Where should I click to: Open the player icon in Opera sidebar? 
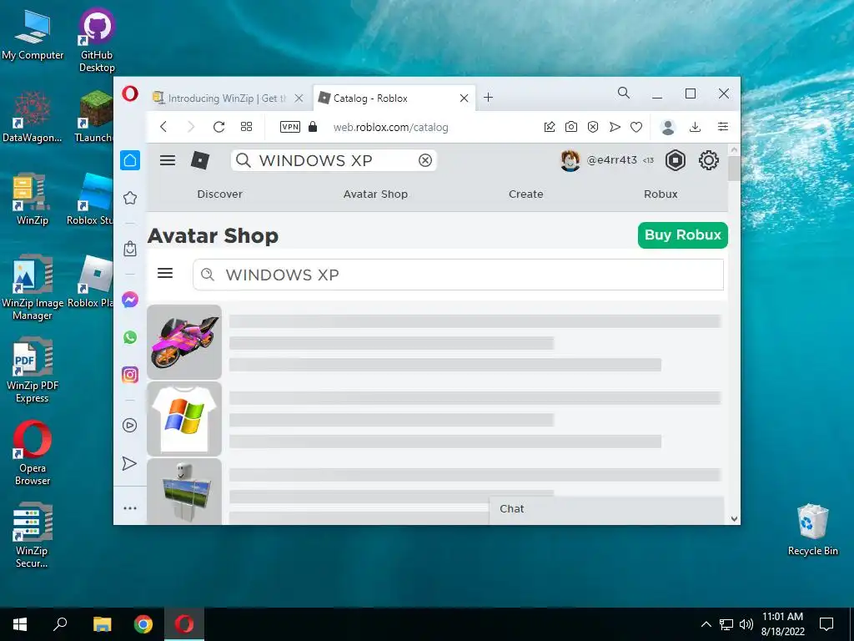[x=129, y=425]
